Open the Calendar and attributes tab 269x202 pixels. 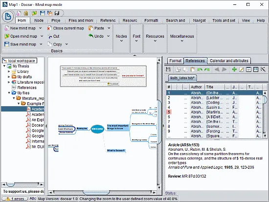click(229, 61)
